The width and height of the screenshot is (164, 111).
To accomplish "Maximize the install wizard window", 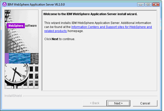I will pos(148,5).
